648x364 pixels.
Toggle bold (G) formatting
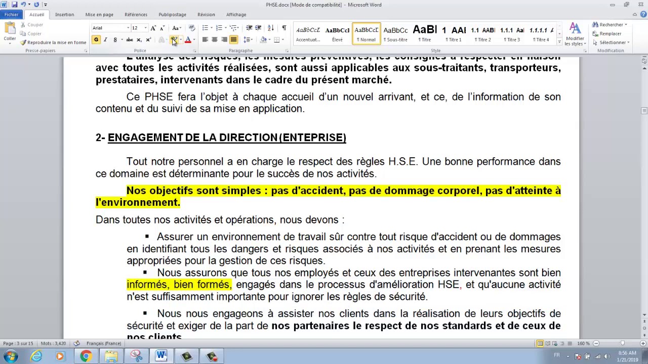(x=96, y=40)
